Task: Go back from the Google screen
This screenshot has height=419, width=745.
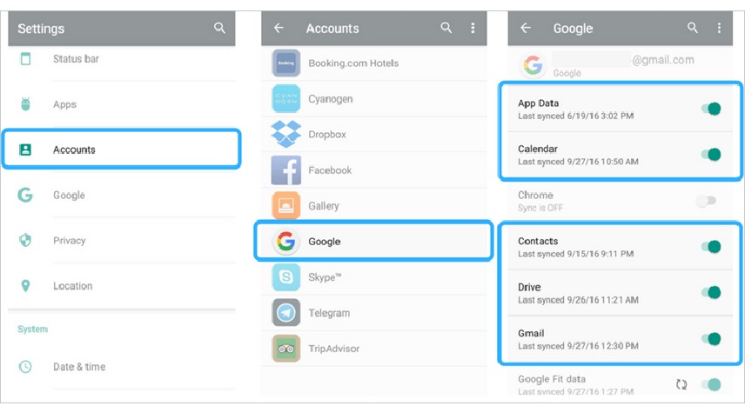Action: click(526, 28)
